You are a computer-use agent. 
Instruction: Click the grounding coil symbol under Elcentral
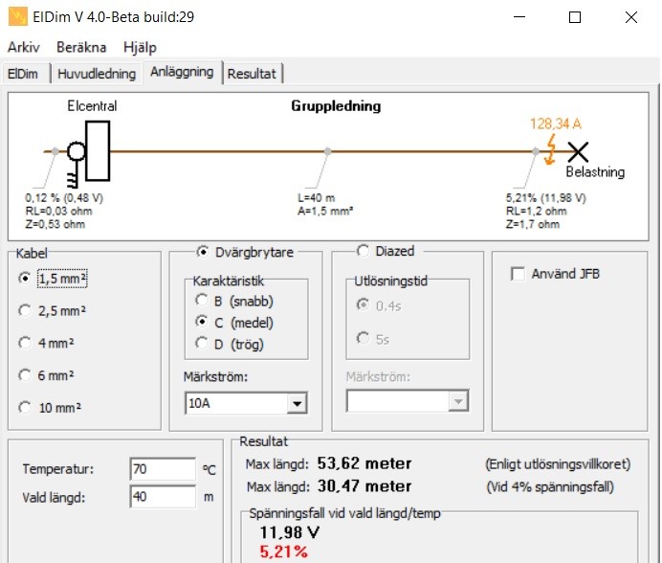coord(71,175)
